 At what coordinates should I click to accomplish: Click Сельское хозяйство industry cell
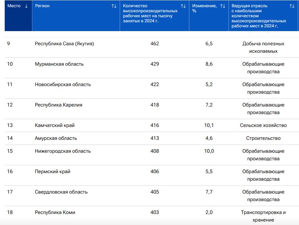point(263,125)
